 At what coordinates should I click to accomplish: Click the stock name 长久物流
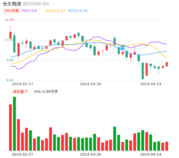pos(12,4)
